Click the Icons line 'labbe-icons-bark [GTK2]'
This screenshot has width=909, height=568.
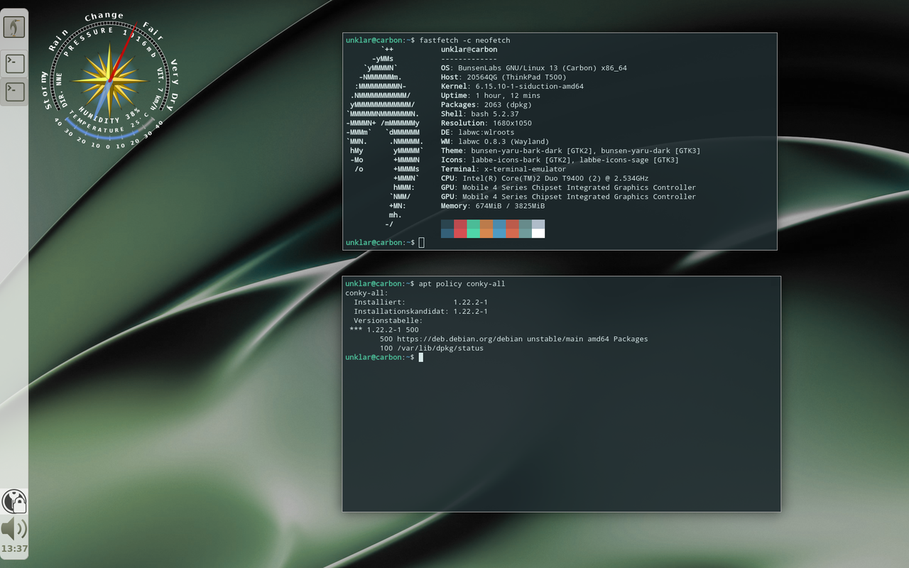click(560, 160)
